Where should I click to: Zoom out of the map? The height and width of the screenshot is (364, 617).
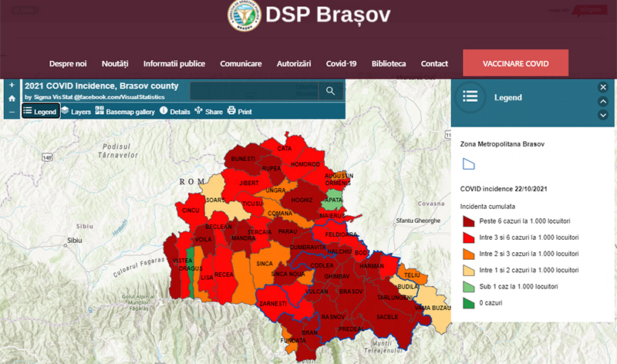pyautogui.click(x=12, y=113)
